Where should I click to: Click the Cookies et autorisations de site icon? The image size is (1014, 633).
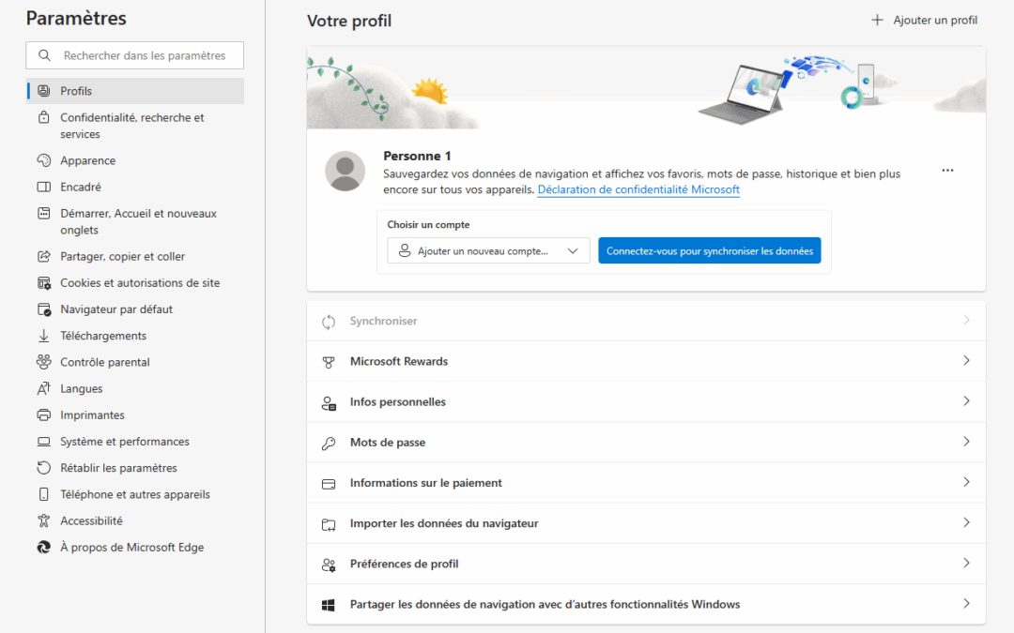pos(43,283)
